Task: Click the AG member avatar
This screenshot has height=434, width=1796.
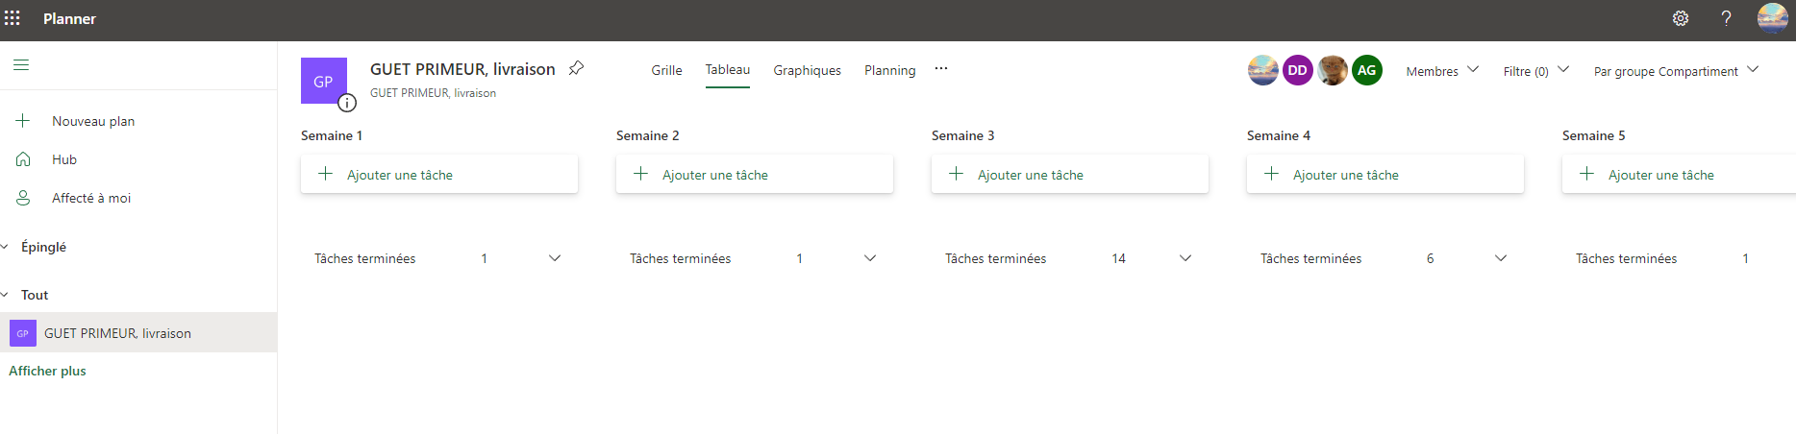Action: [1366, 70]
